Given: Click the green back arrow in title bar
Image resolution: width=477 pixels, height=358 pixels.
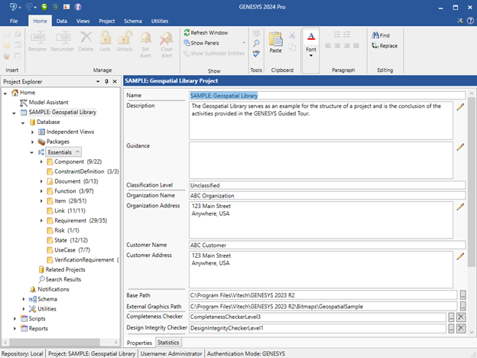Looking at the screenshot, I should pos(44,7).
